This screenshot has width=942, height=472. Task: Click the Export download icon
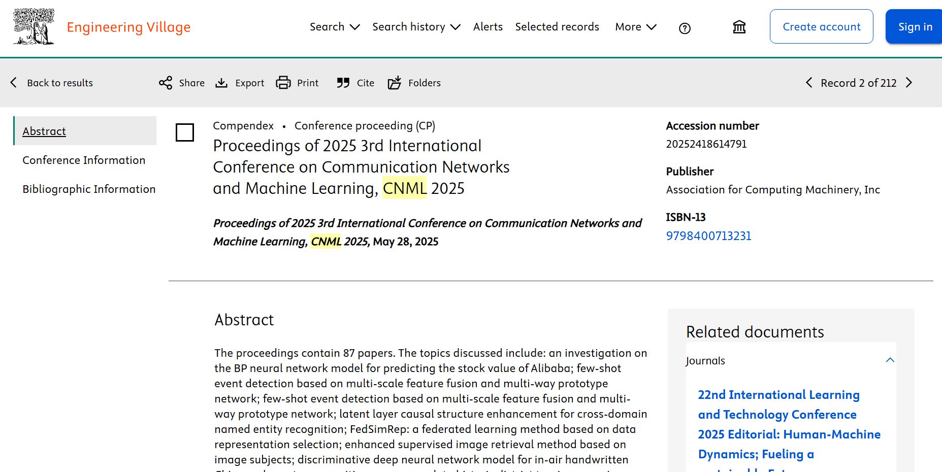coord(221,83)
